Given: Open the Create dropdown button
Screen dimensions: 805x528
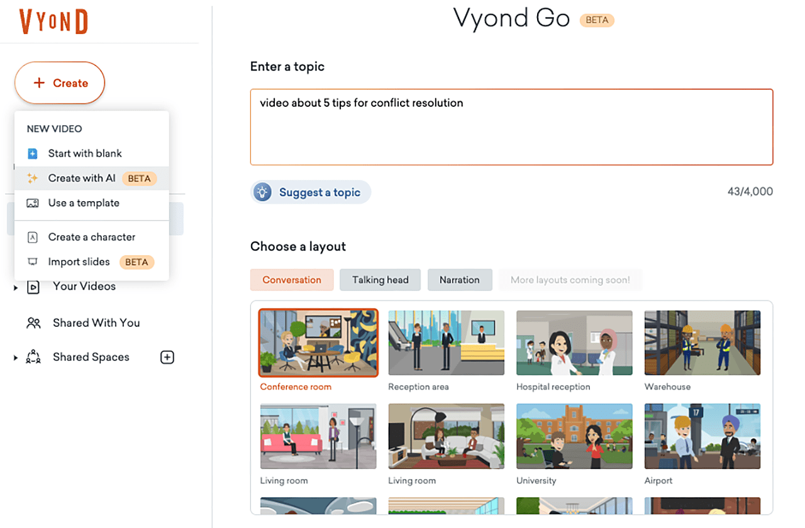Looking at the screenshot, I should (x=60, y=83).
